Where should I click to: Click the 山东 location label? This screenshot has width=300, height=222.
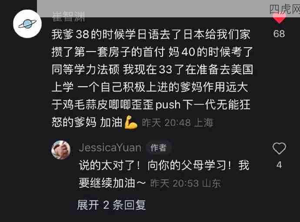[211, 183]
